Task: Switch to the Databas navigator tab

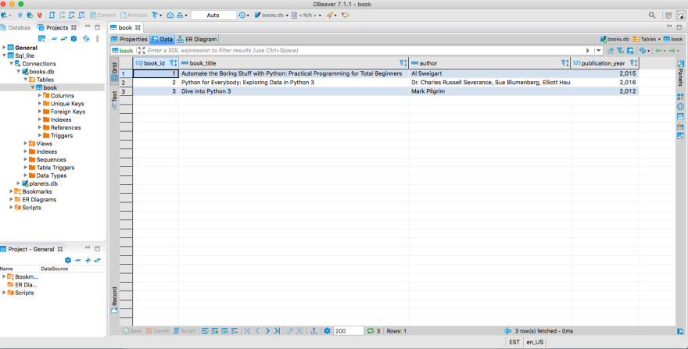Action: 16,27
